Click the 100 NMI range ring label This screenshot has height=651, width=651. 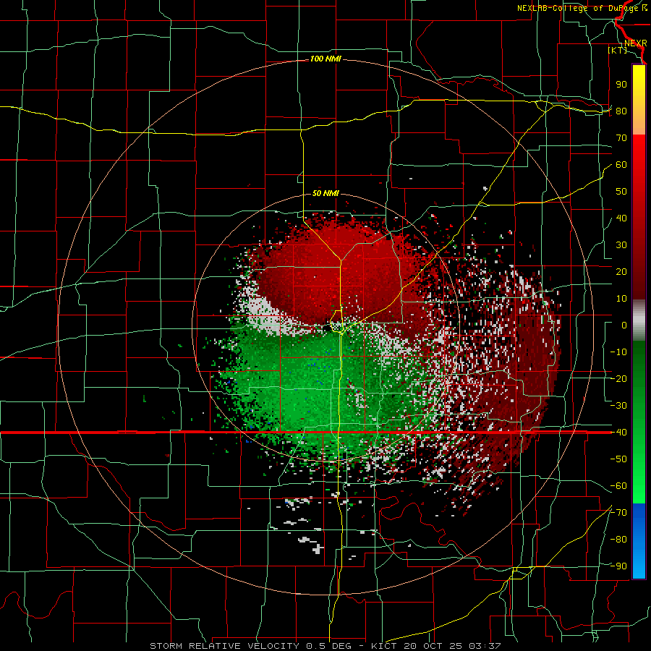325,59
